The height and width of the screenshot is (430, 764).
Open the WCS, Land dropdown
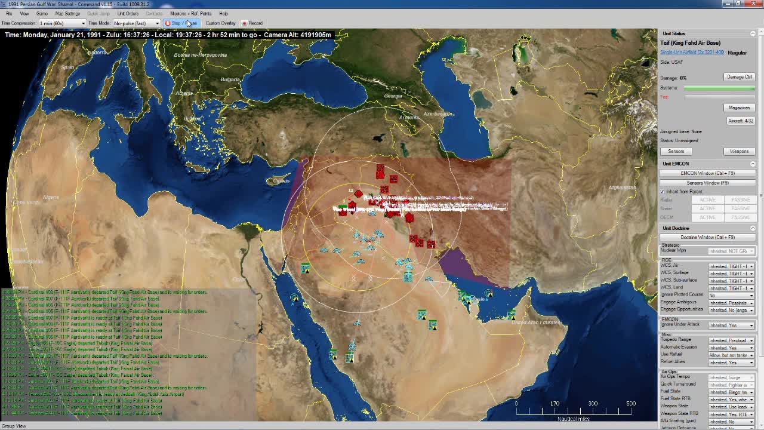click(x=731, y=288)
